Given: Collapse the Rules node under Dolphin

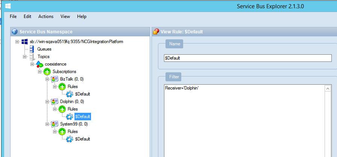Looking at the screenshot, I should [55, 109].
